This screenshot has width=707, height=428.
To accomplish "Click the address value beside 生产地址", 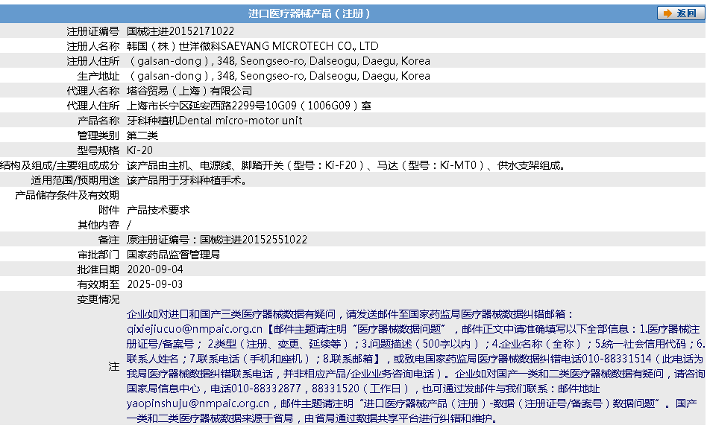I will (x=278, y=76).
